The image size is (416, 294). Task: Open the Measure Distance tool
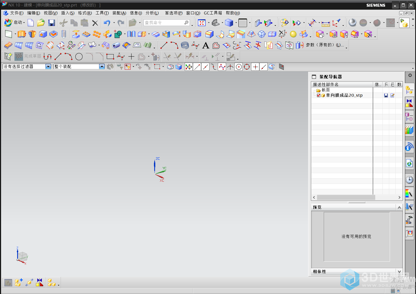(326, 23)
